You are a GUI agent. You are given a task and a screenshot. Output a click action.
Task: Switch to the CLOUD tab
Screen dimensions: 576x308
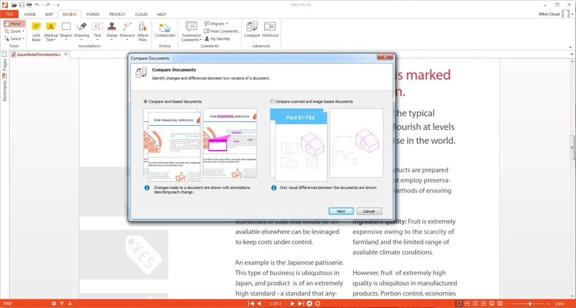tap(141, 14)
